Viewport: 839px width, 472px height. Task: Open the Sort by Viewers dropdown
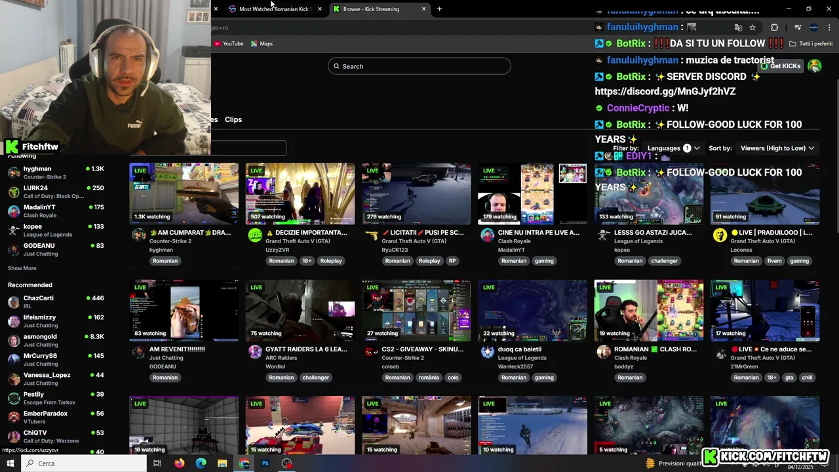[777, 148]
